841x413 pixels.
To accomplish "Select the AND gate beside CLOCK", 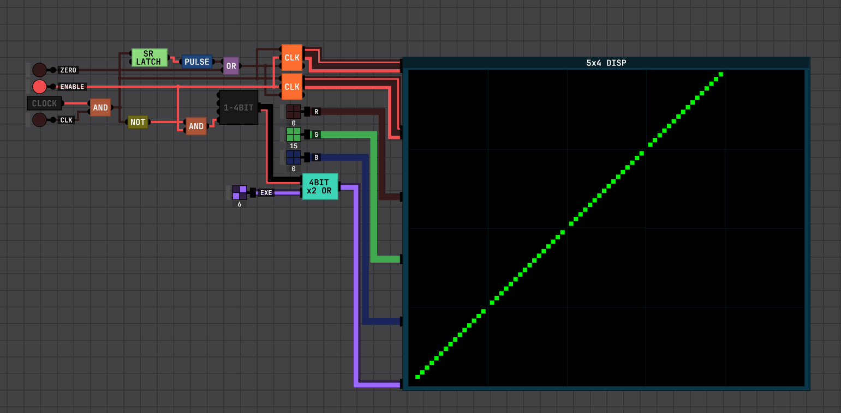I will click(100, 107).
